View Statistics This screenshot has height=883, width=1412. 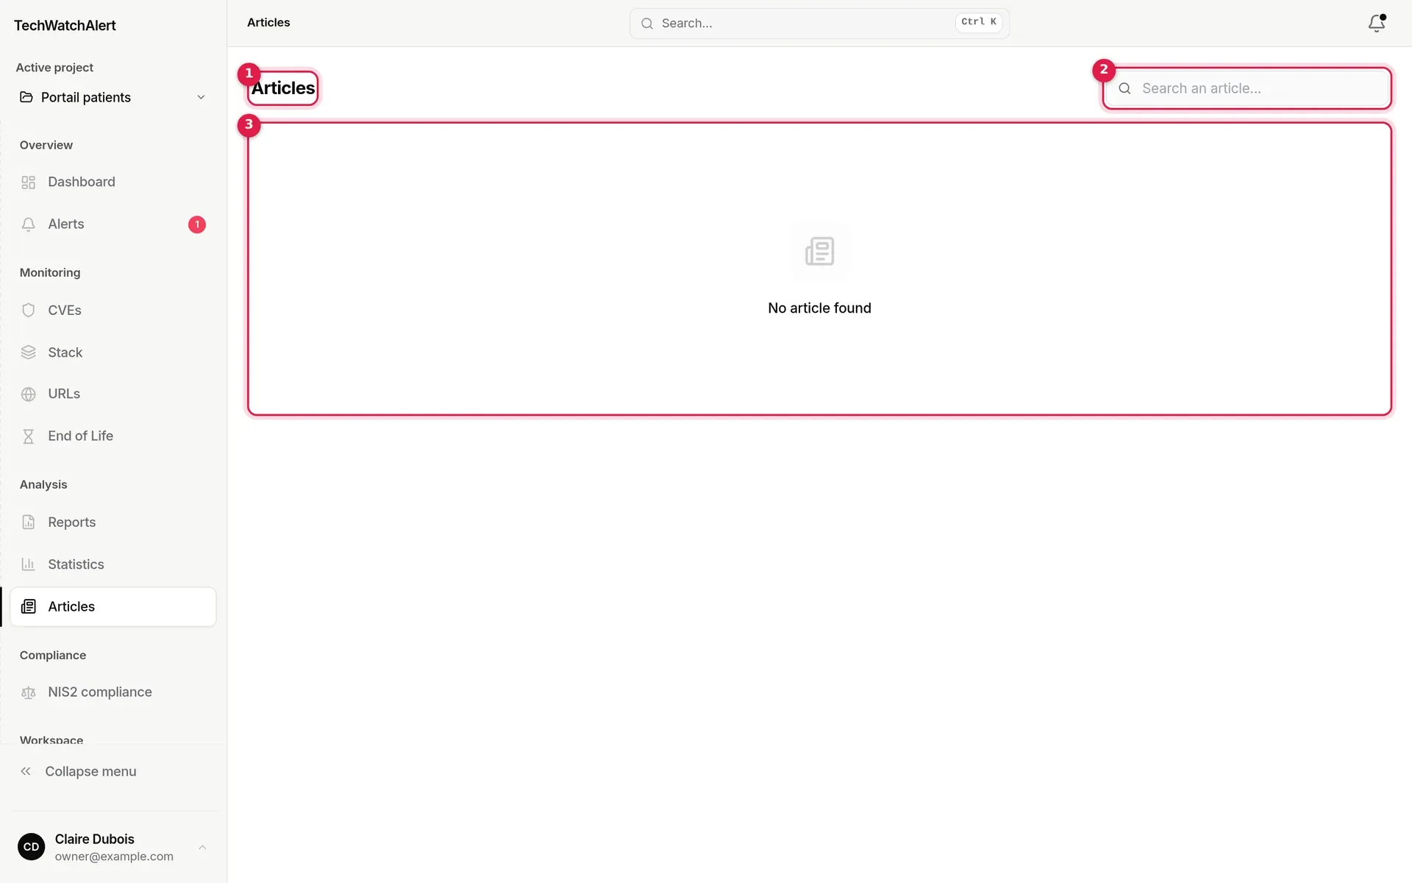[x=113, y=564]
